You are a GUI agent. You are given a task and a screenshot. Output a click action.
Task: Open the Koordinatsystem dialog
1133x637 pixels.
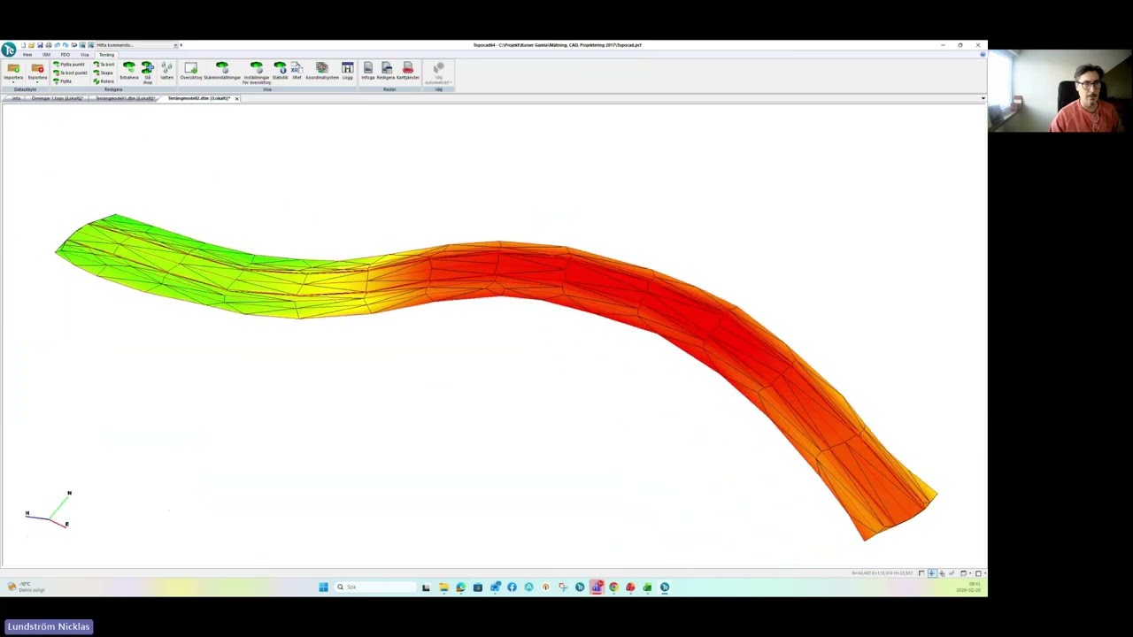322,71
